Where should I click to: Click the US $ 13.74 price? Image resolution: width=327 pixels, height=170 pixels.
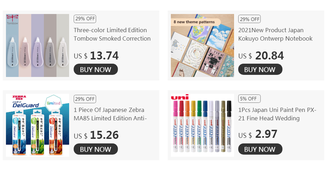pyautogui.click(x=96, y=56)
